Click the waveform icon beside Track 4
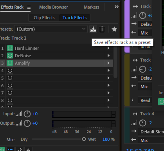 coord(135,114)
